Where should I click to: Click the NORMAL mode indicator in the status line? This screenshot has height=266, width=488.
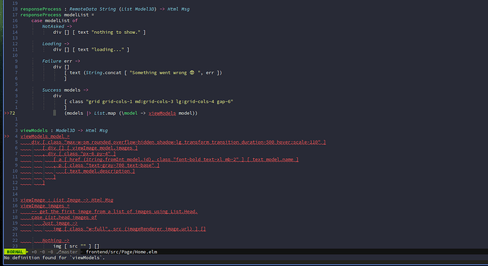15,252
